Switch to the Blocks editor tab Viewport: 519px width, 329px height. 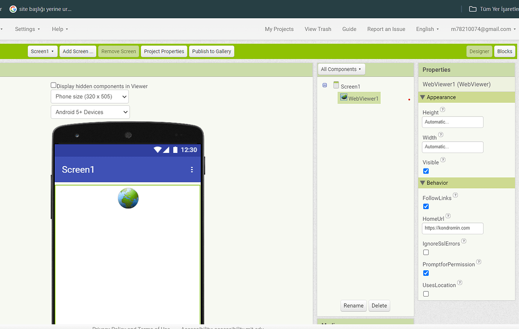[x=504, y=51]
